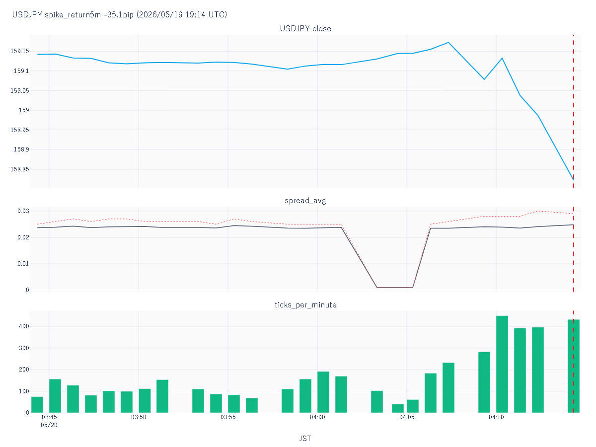Click the shortest green bar near 04:05
This screenshot has height=447, width=596.
[x=398, y=408]
